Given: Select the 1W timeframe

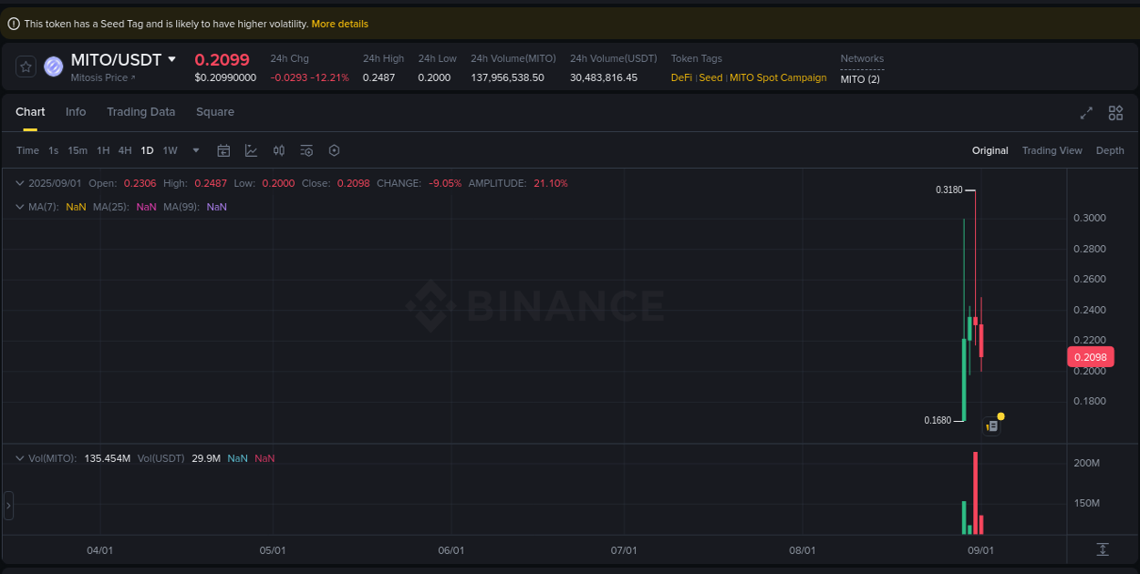Looking at the screenshot, I should click(170, 150).
